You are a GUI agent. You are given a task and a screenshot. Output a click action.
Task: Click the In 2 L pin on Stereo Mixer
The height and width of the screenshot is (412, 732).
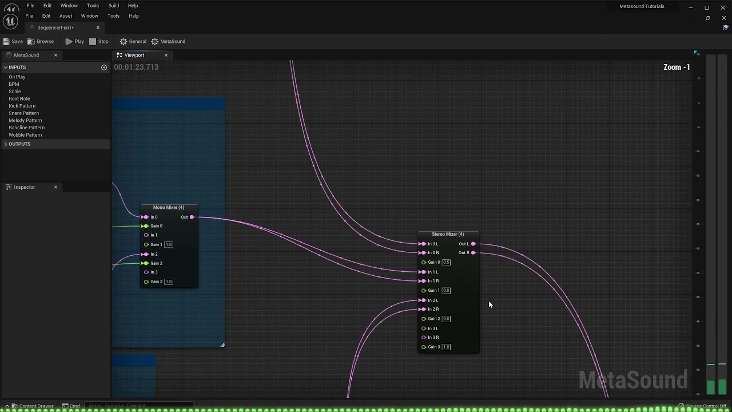[x=423, y=300]
